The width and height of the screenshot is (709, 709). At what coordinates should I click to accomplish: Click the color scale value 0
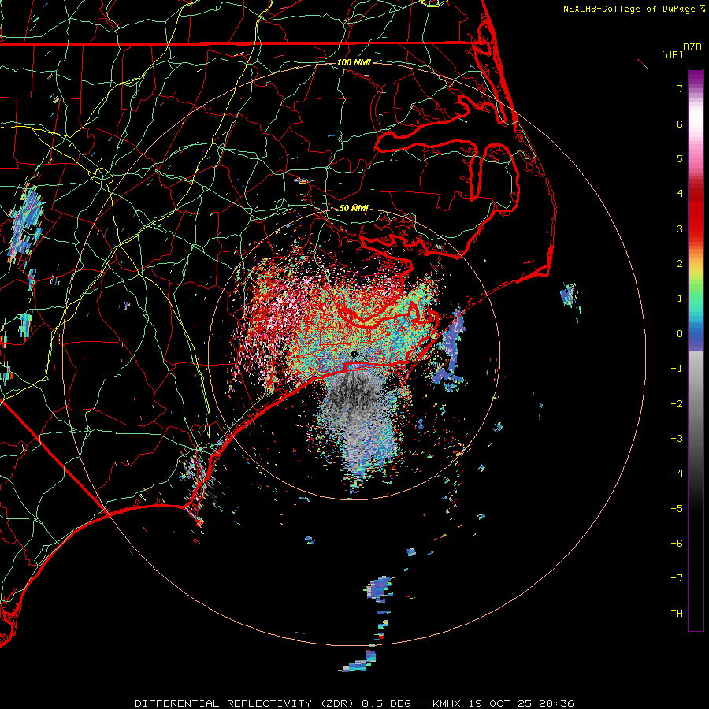[680, 334]
